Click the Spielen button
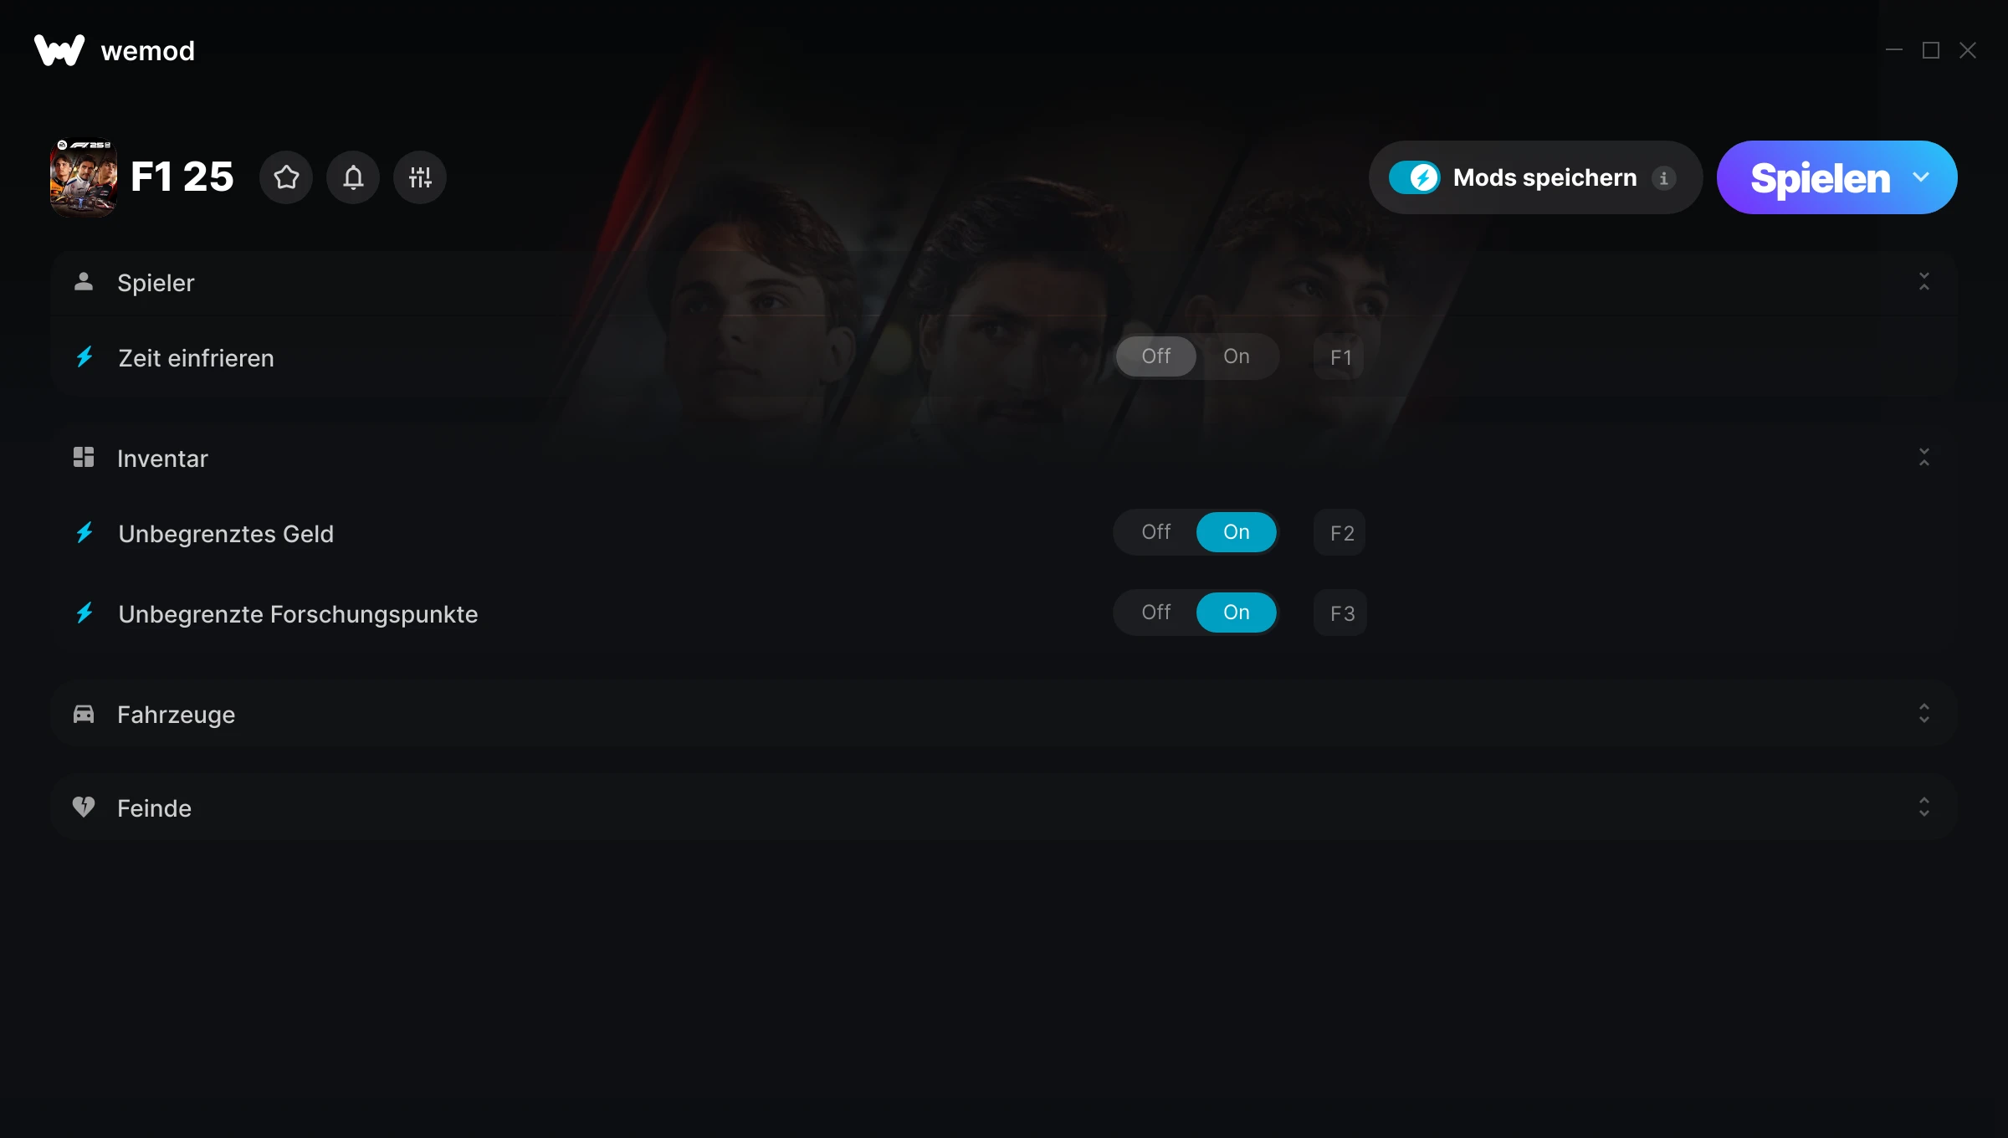 pyautogui.click(x=1820, y=177)
